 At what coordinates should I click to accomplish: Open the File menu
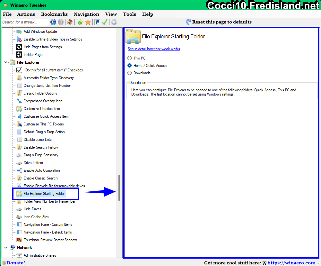click(7, 14)
